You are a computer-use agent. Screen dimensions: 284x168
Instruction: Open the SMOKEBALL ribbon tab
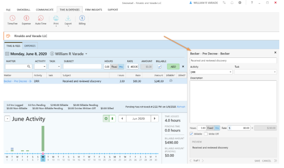(x=24, y=10)
